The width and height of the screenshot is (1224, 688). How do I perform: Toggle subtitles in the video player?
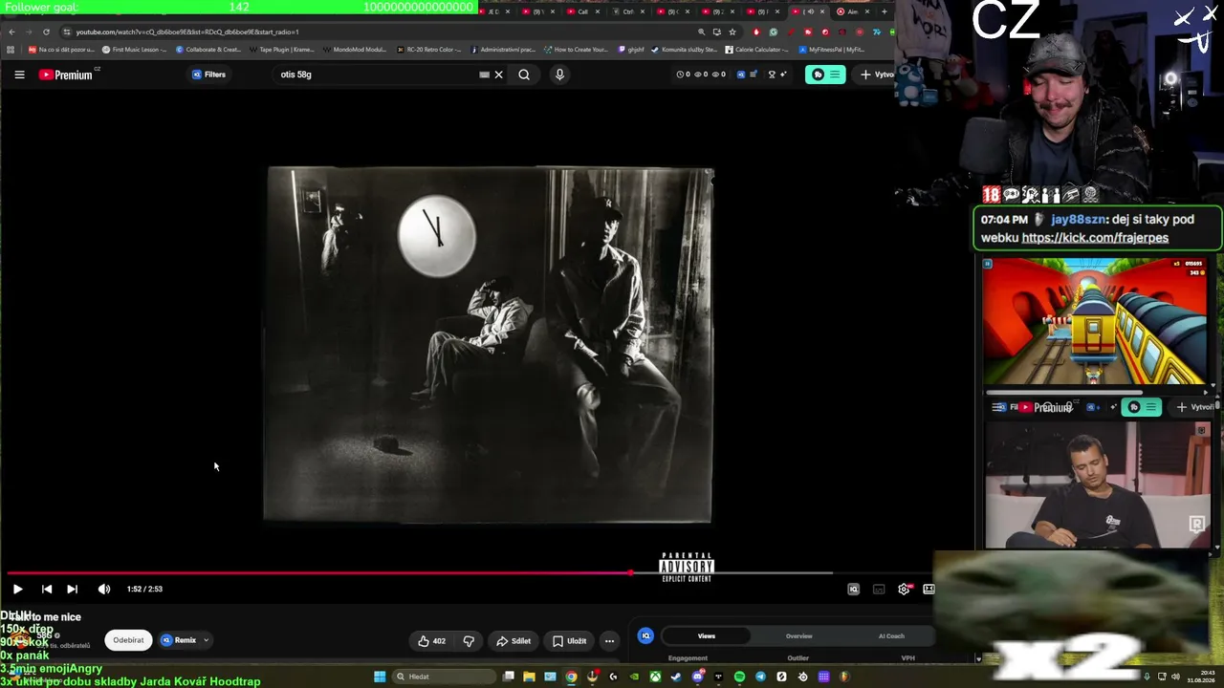[879, 590]
